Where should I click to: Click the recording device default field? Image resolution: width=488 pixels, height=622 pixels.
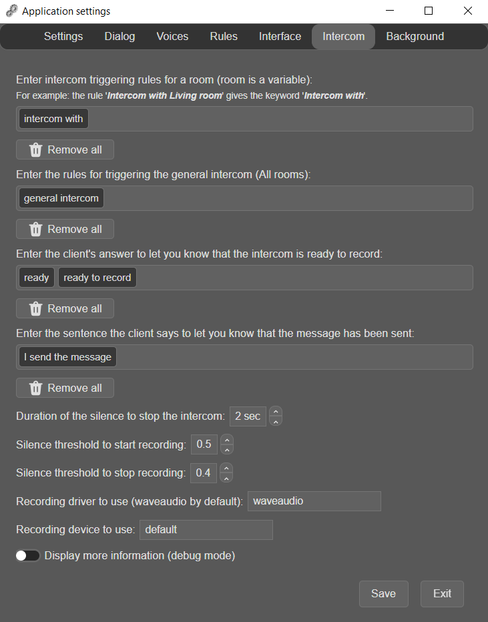206,530
